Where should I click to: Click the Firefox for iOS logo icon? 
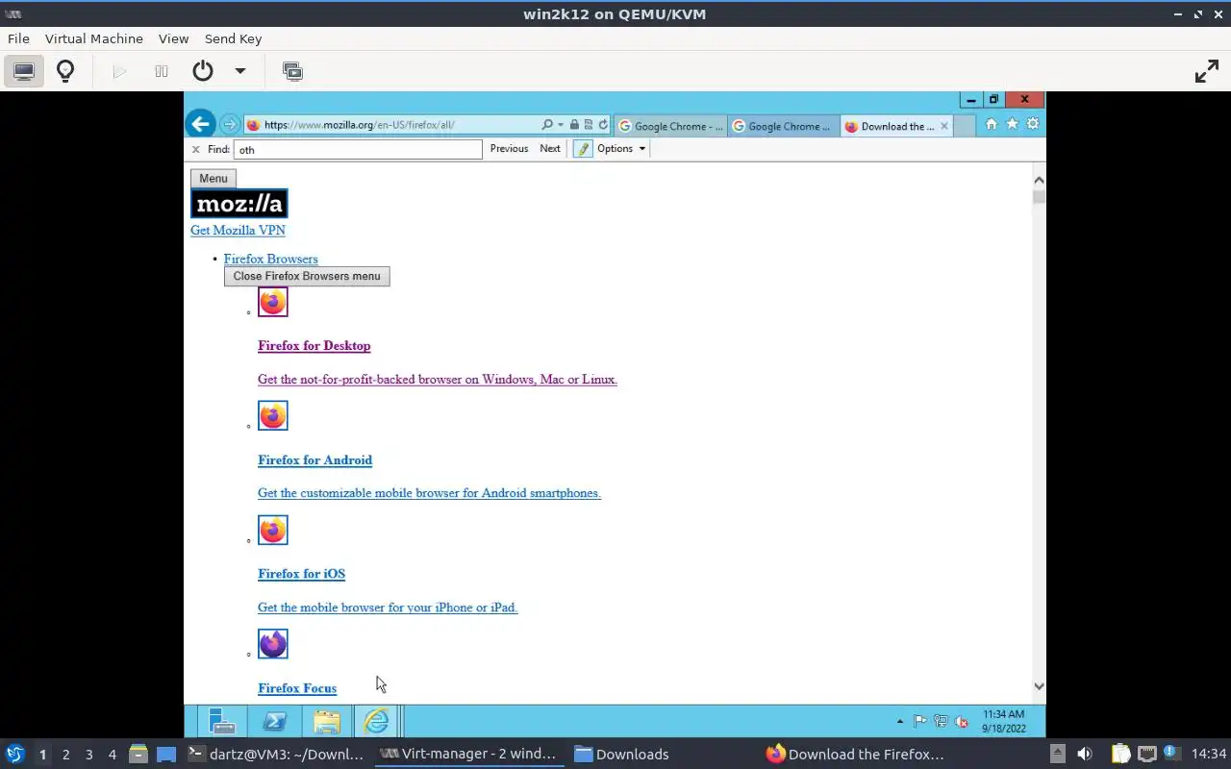coord(273,530)
